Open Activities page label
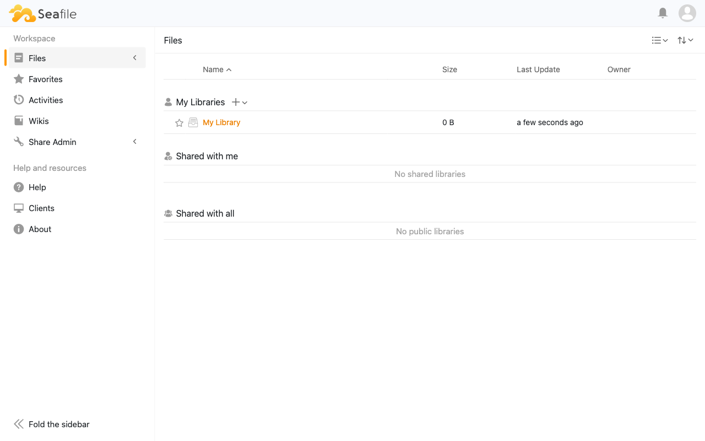 pos(46,100)
